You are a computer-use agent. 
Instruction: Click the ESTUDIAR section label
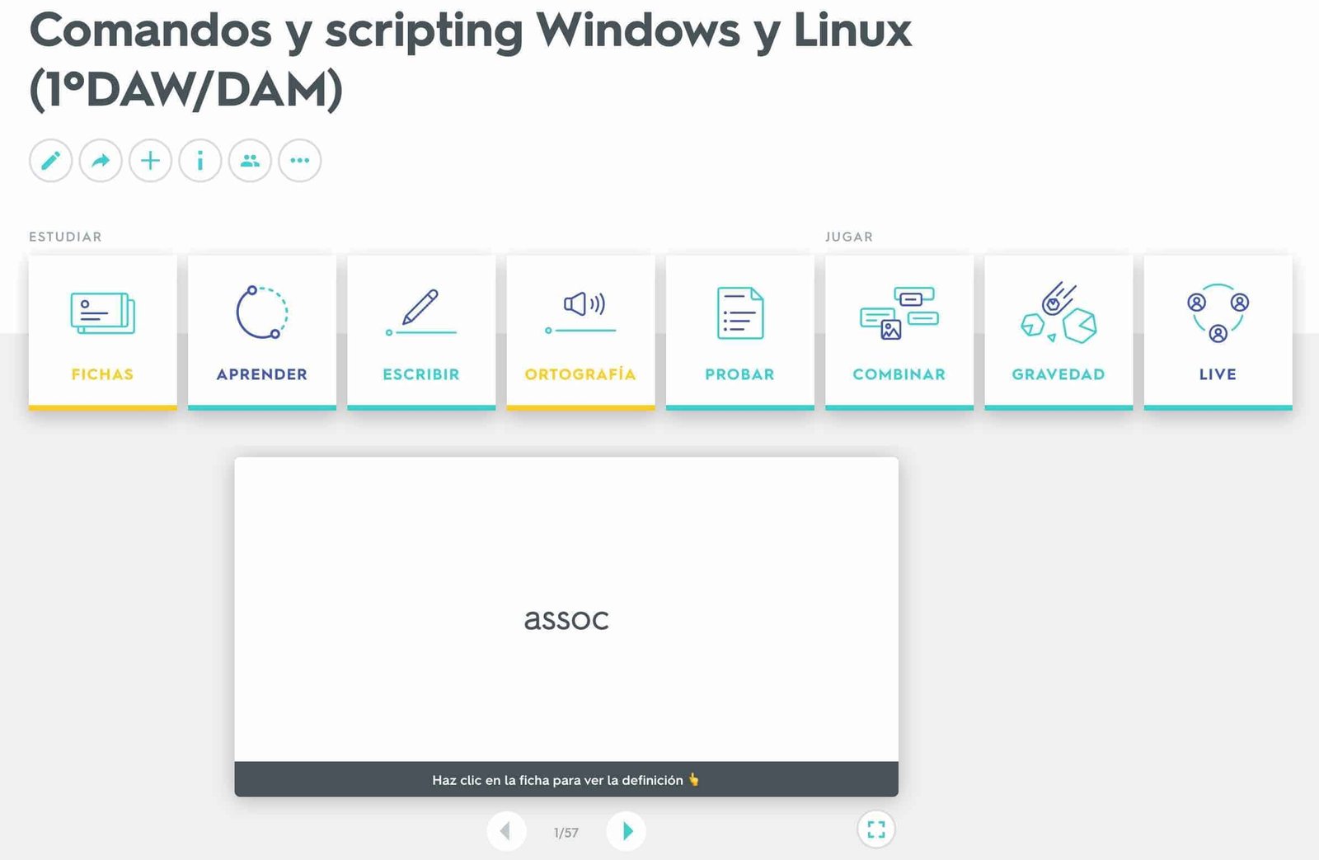[65, 237]
